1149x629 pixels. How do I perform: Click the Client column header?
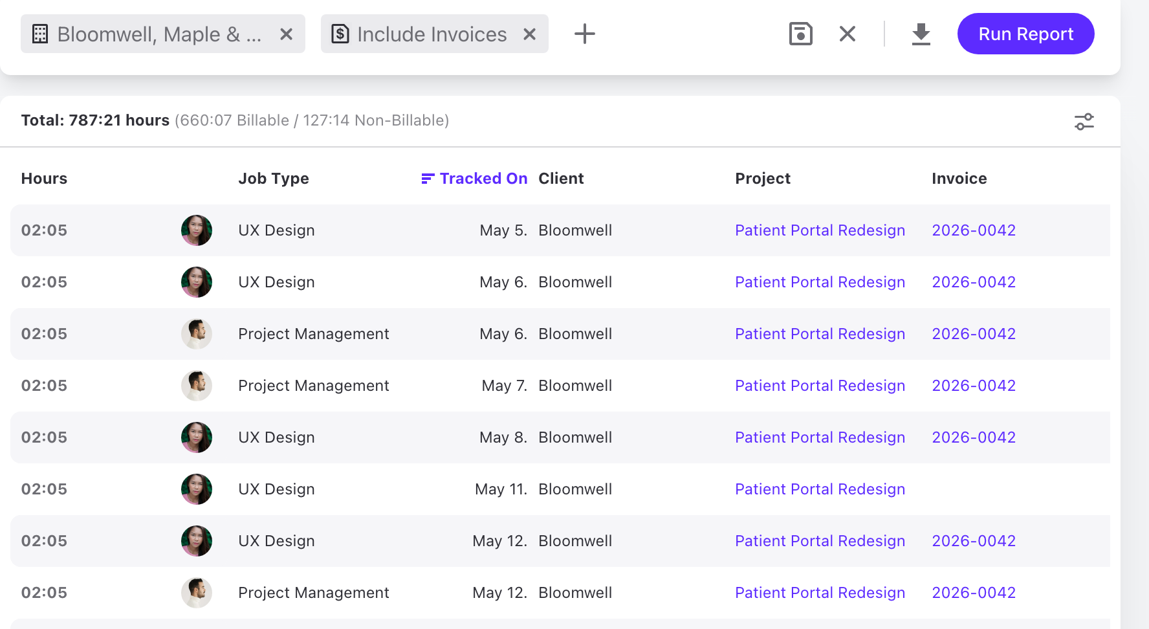[x=561, y=179]
